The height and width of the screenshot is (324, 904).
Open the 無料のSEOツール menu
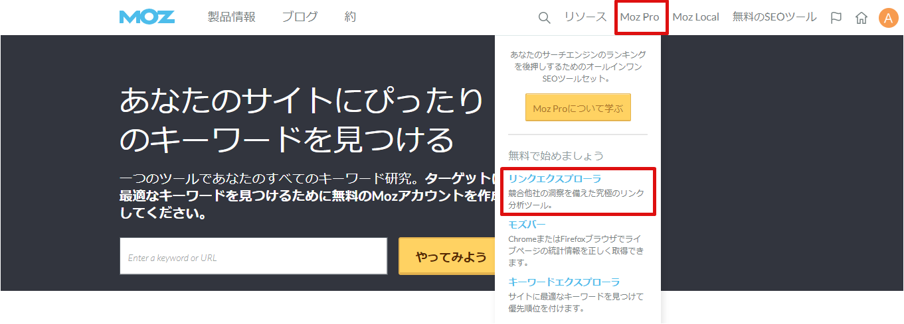[x=774, y=17]
